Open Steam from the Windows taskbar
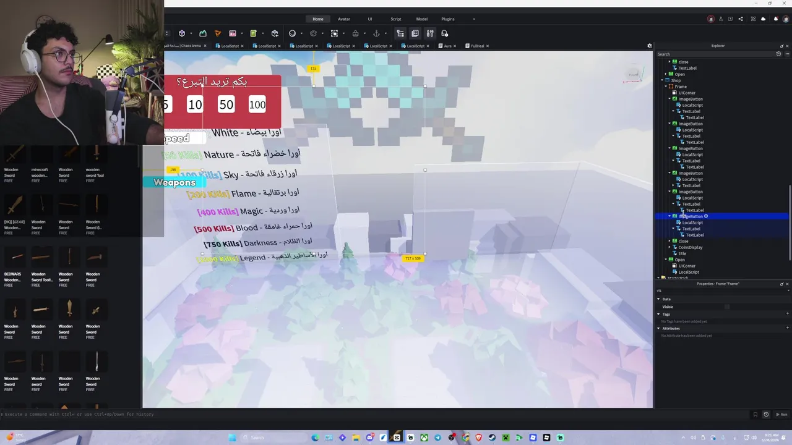 (492, 438)
